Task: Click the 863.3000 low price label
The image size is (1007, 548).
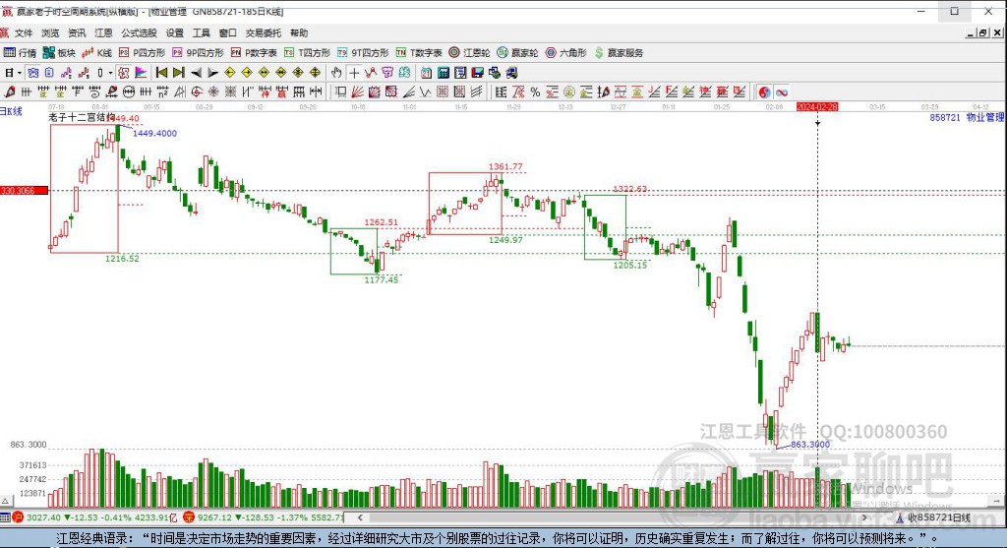Action: 810,445
